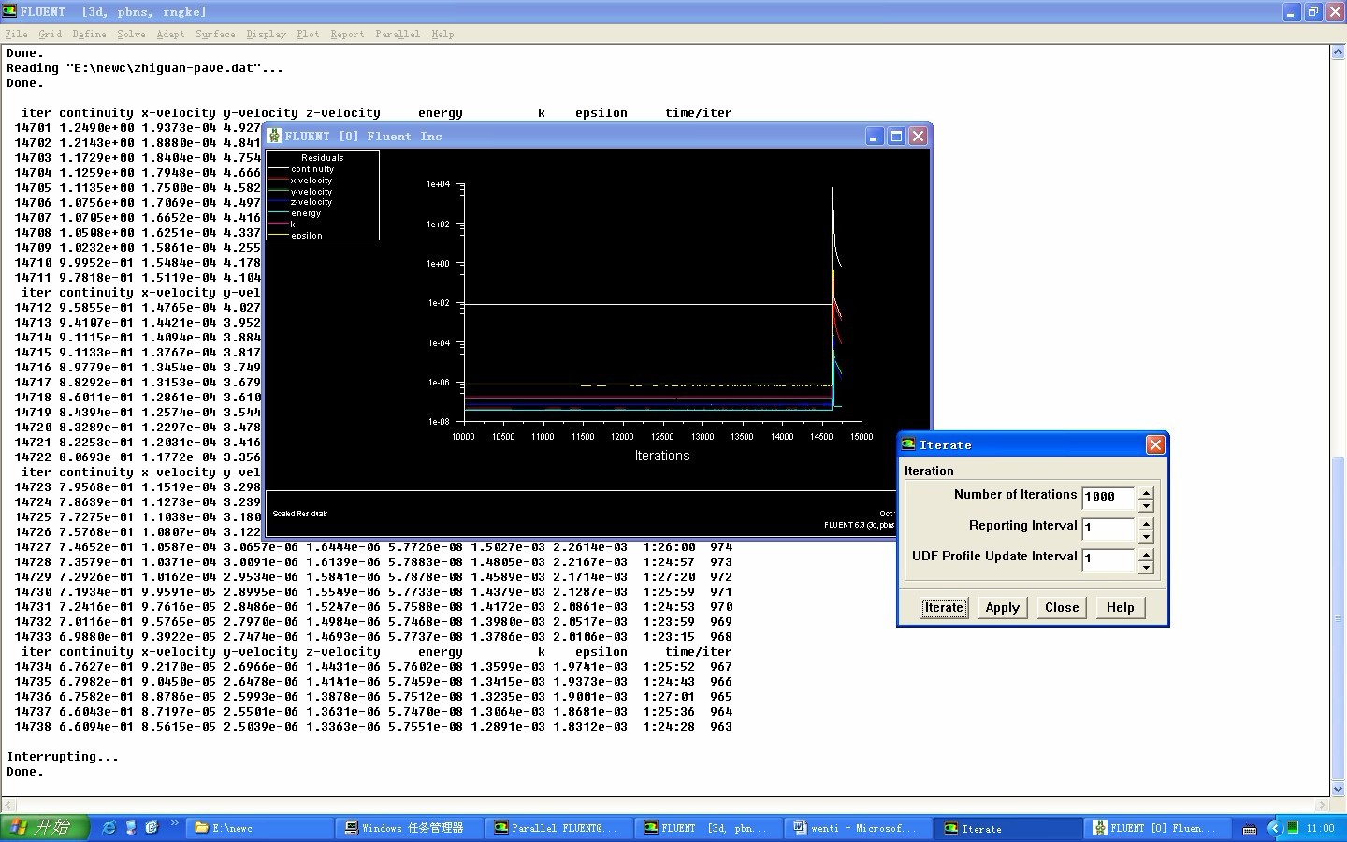Open the E:\newc folder taskbar button
The image size is (1347, 842).
(x=262, y=828)
